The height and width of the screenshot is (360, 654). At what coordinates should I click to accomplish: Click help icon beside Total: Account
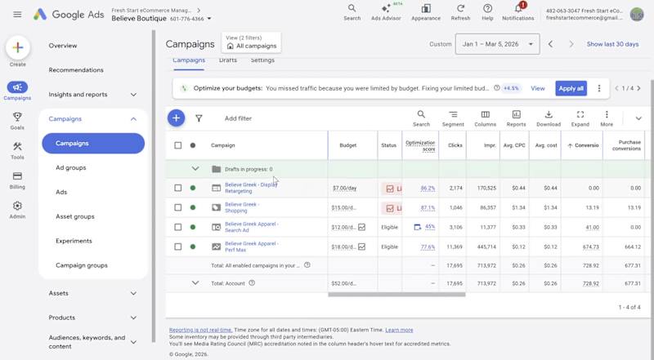click(x=252, y=283)
